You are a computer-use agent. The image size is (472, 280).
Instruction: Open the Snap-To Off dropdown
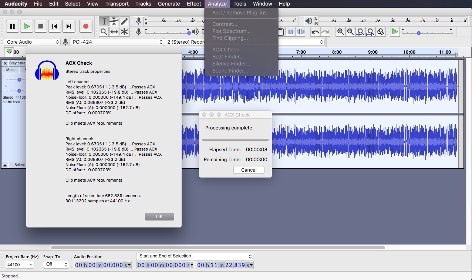click(x=56, y=264)
